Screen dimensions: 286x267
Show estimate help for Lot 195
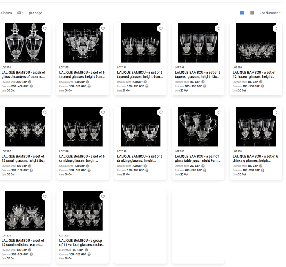[205, 86]
